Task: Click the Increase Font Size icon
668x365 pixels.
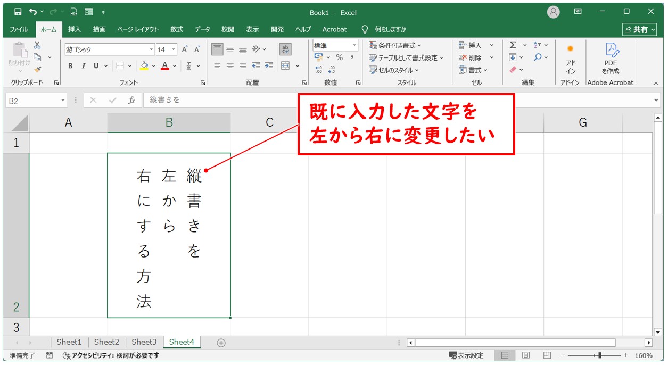Action: click(x=185, y=49)
